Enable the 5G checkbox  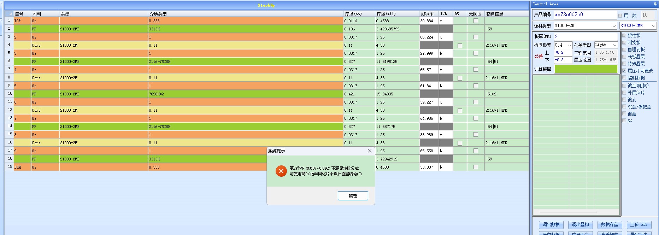(x=624, y=121)
